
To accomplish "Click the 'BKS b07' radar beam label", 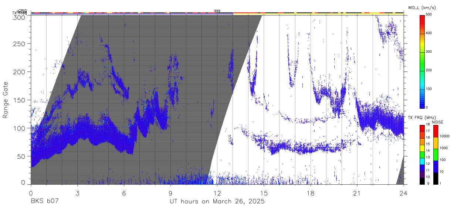I will coord(45,202).
